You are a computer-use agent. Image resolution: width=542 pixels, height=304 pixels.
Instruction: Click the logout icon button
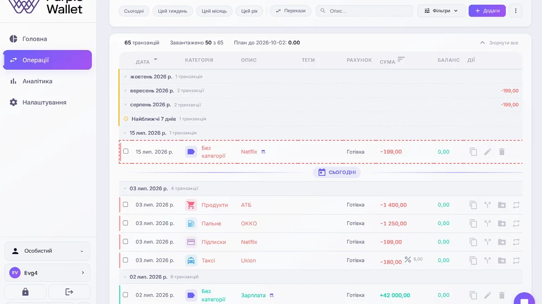click(x=69, y=292)
